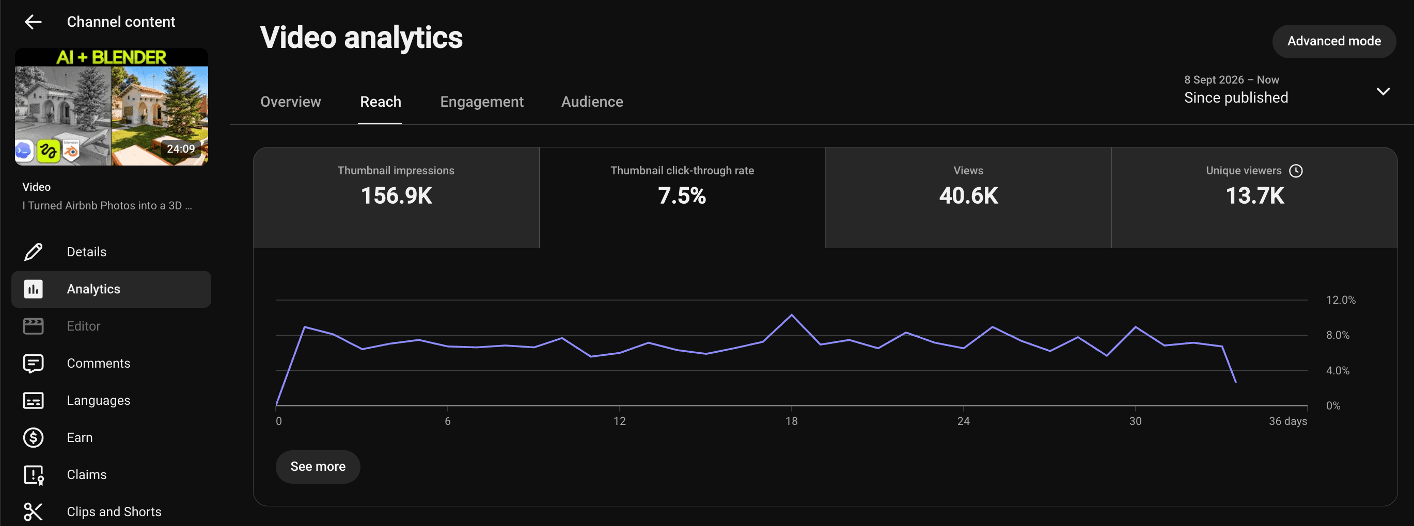The image size is (1414, 526).
Task: Click the Claims exclamation icon
Action: pos(34,474)
